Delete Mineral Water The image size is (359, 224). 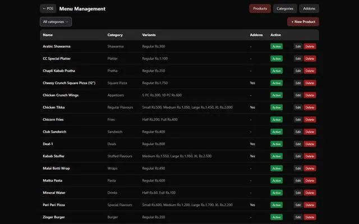tap(310, 193)
